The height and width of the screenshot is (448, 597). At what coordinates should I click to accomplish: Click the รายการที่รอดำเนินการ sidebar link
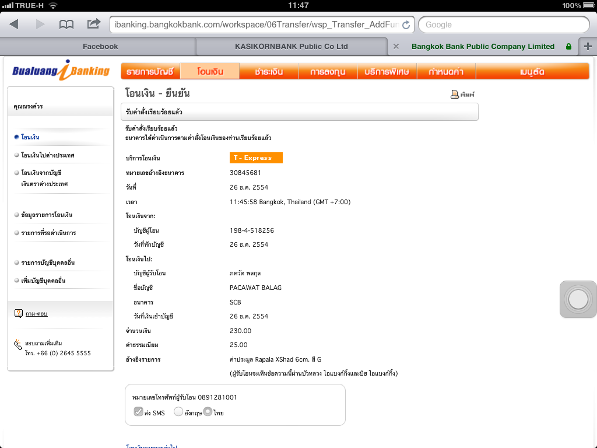(48, 233)
